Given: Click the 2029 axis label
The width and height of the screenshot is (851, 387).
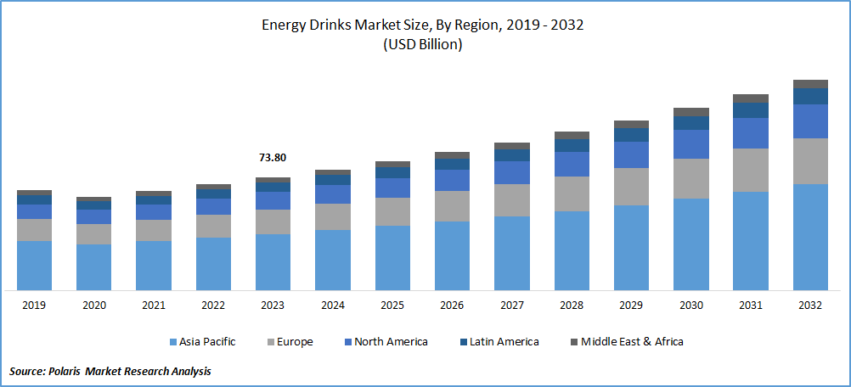Looking at the screenshot, I should (631, 306).
